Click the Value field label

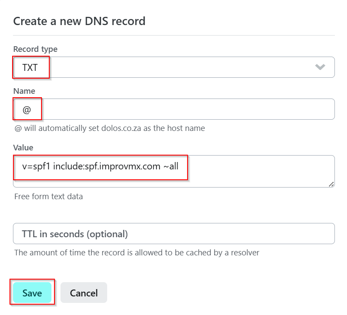point(23,148)
